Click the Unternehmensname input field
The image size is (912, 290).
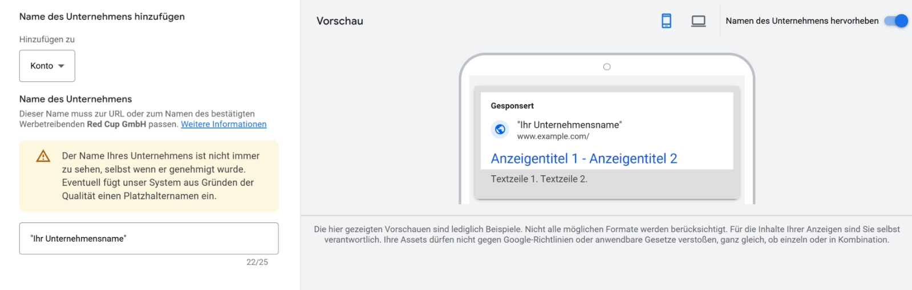coord(149,238)
